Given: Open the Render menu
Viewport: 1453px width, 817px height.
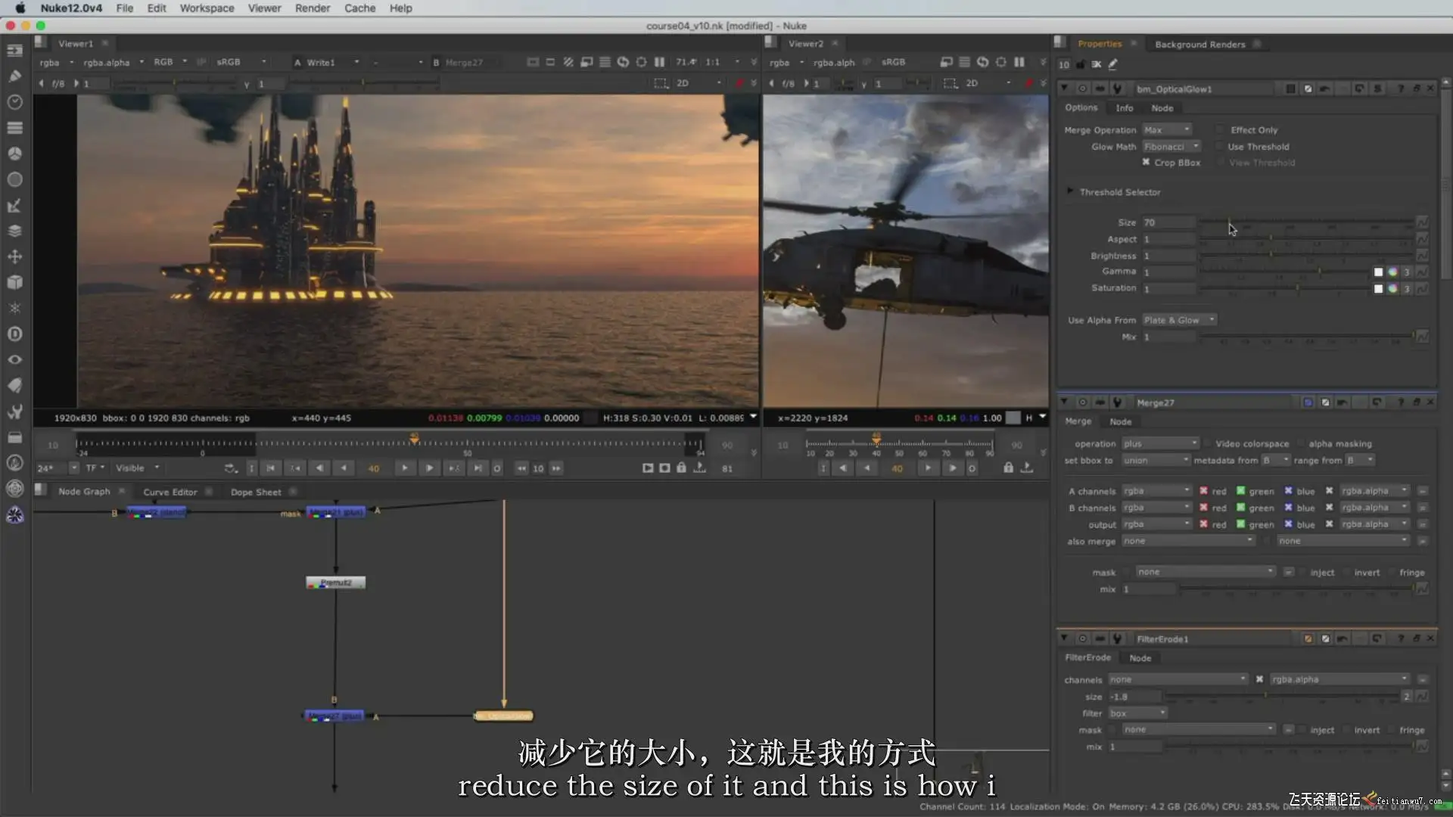Looking at the screenshot, I should click(x=312, y=8).
